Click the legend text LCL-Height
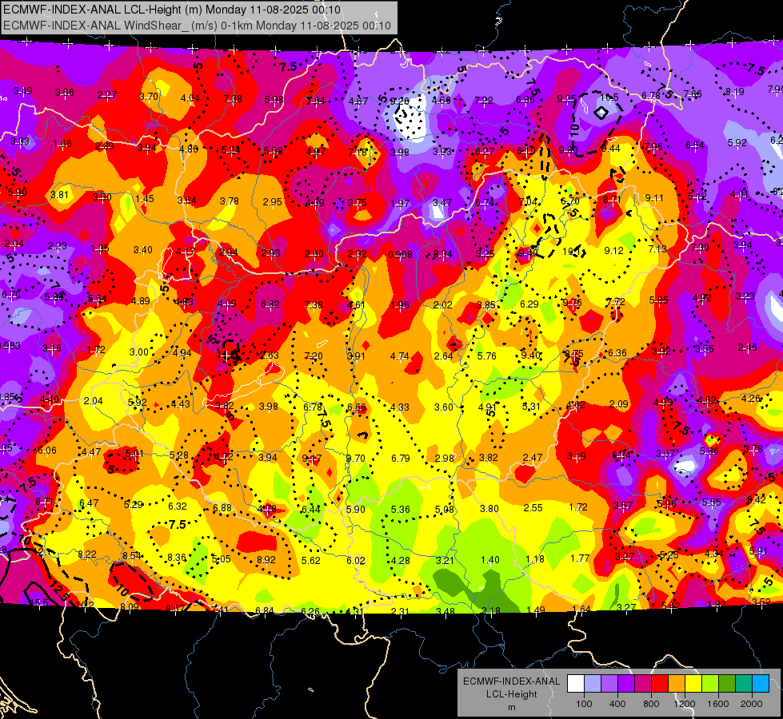783x719 pixels. (x=511, y=694)
